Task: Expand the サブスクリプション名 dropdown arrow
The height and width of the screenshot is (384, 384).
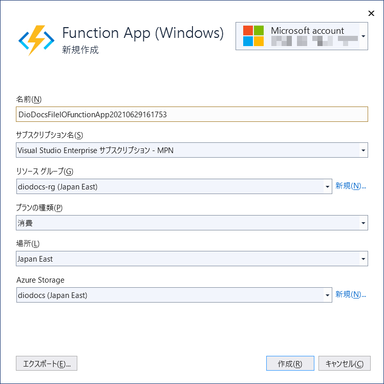Action: pyautogui.click(x=363, y=150)
